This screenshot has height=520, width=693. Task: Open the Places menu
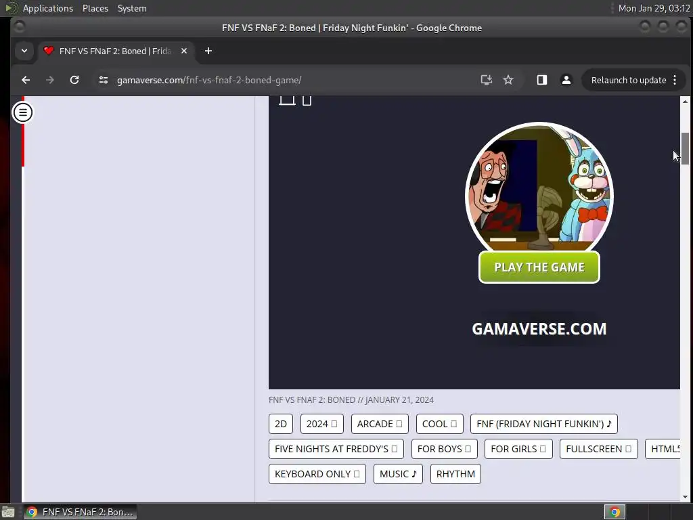point(95,8)
